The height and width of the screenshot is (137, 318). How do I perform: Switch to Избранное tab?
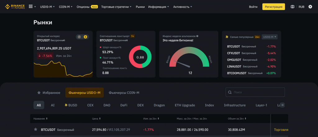49,92
